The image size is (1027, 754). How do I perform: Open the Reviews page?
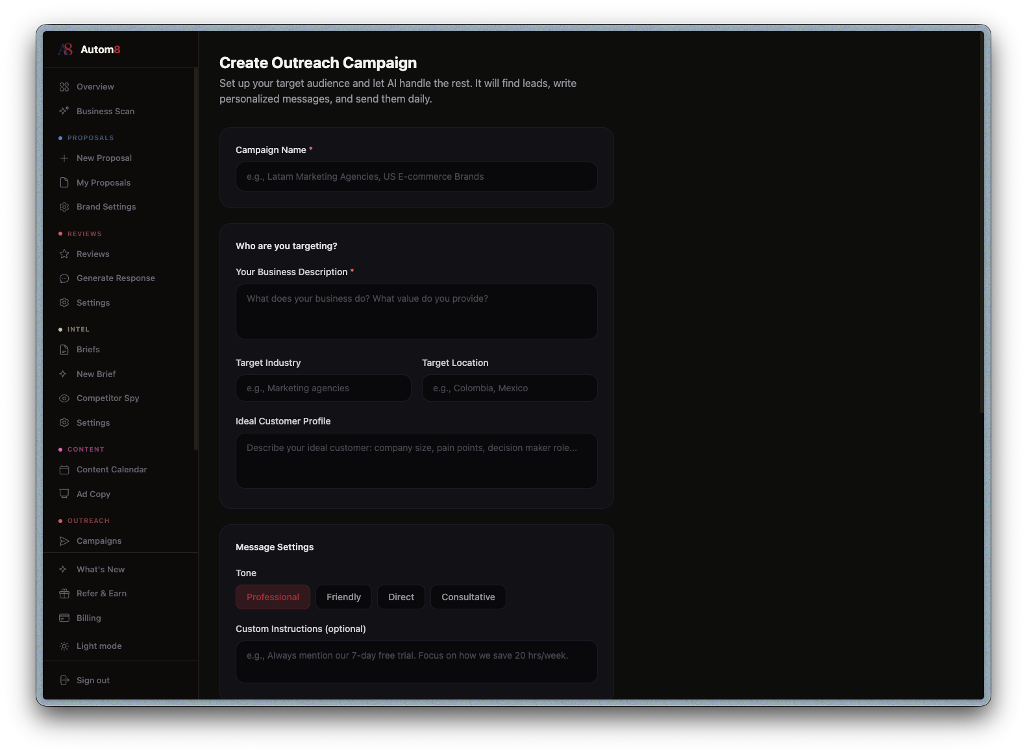pyautogui.click(x=93, y=254)
